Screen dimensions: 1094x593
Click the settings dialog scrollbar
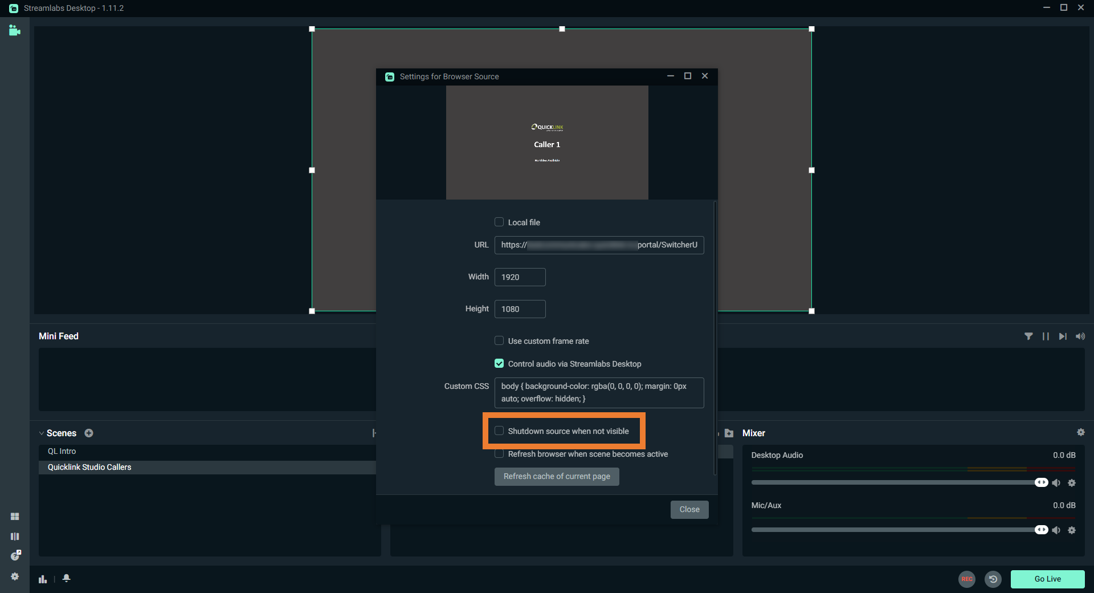pos(715,338)
